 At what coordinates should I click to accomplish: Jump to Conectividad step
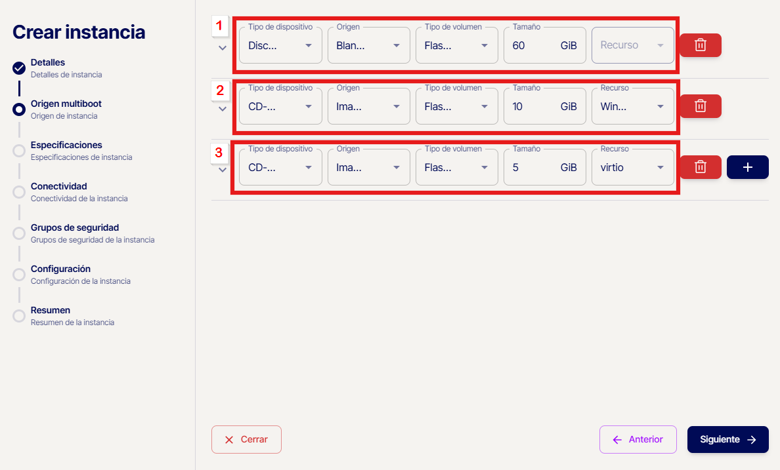58,187
